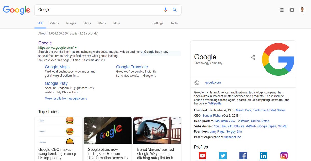Click More results from google.com
The image size is (311, 161).
(66, 99)
